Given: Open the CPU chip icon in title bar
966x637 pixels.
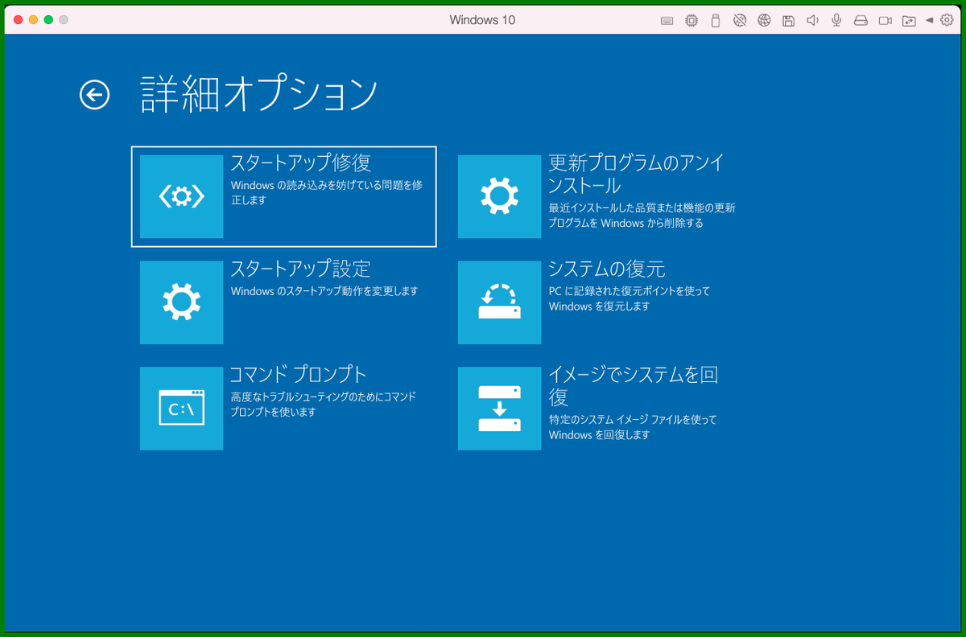Looking at the screenshot, I should [691, 20].
